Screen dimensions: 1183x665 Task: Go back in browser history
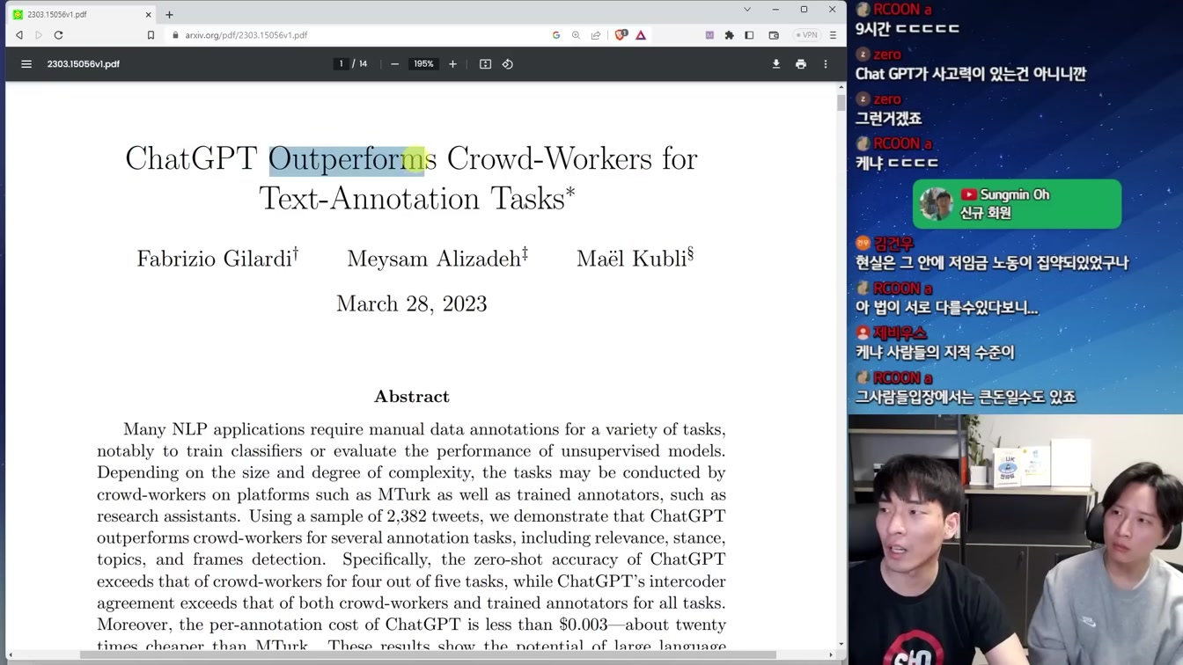tap(19, 35)
